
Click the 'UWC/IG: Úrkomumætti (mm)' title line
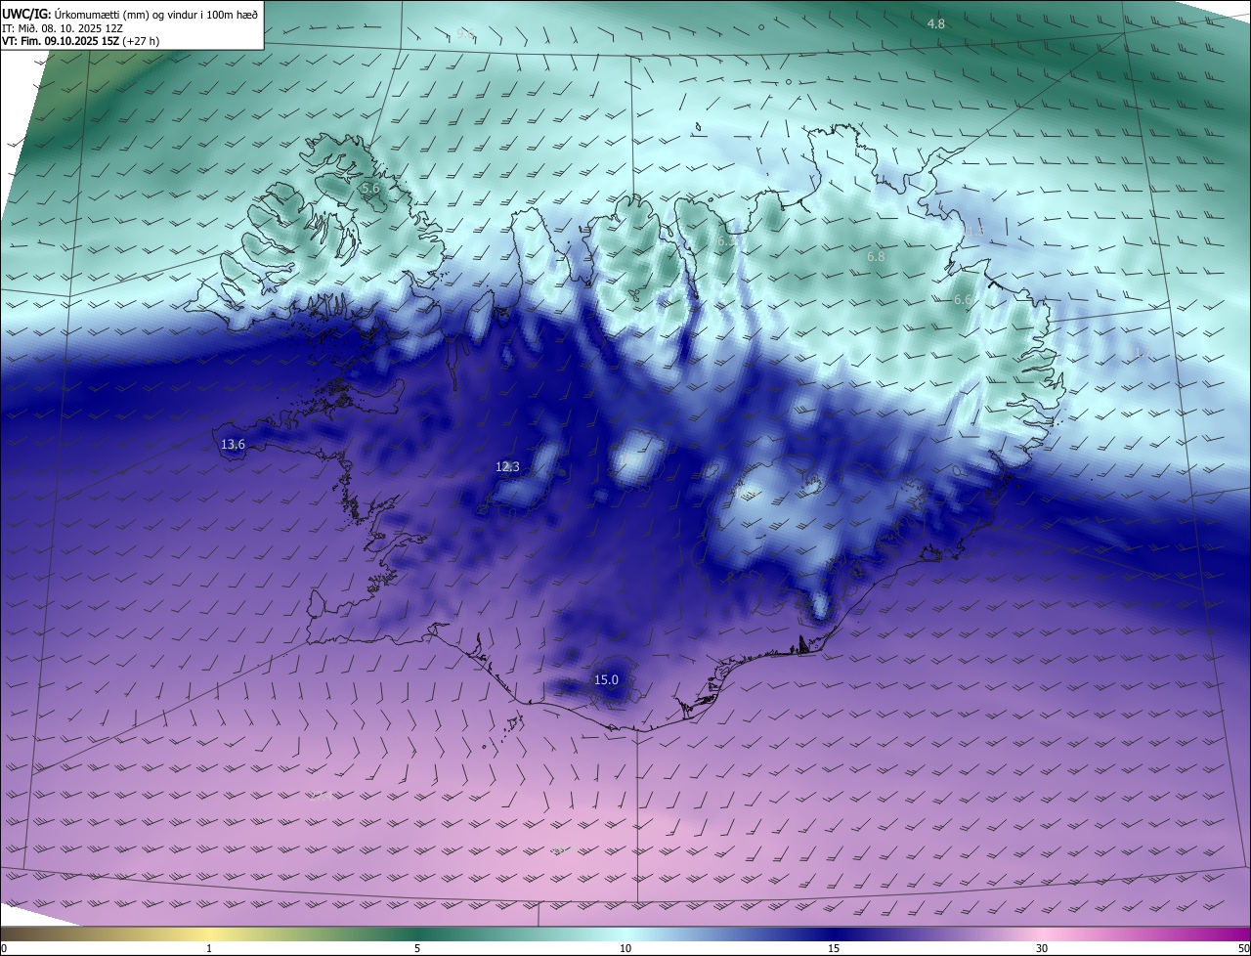click(x=130, y=13)
